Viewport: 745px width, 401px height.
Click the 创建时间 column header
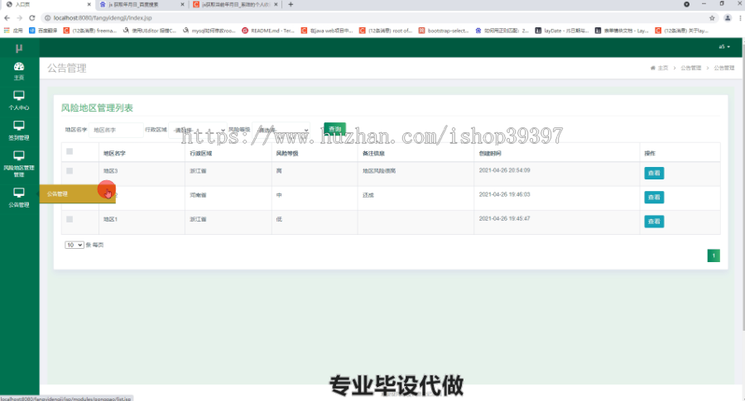point(490,153)
